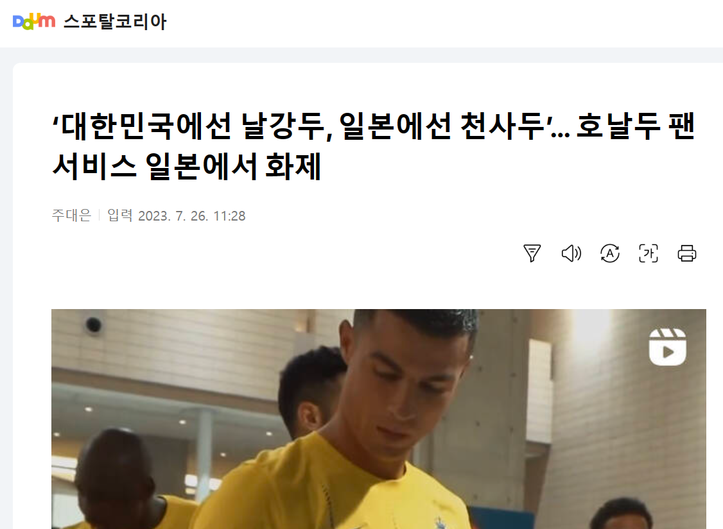Image resolution: width=723 pixels, height=529 pixels.
Task: Click the dark-skinned player at photo's left edge
Action: [x=116, y=479]
